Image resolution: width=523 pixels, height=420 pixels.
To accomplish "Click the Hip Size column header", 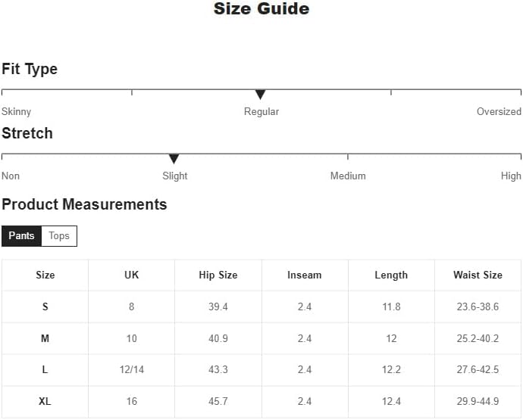I will [218, 275].
